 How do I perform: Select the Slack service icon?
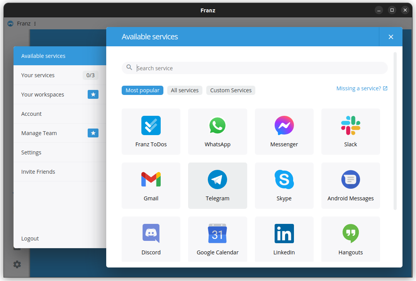(350, 132)
